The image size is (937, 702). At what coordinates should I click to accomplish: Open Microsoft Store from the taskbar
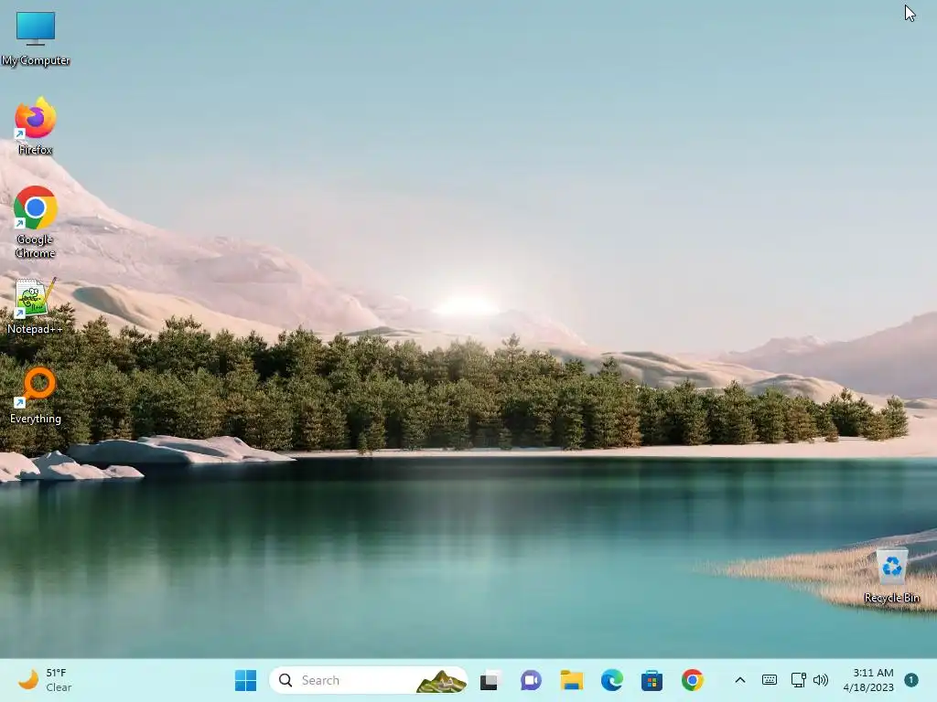(652, 680)
